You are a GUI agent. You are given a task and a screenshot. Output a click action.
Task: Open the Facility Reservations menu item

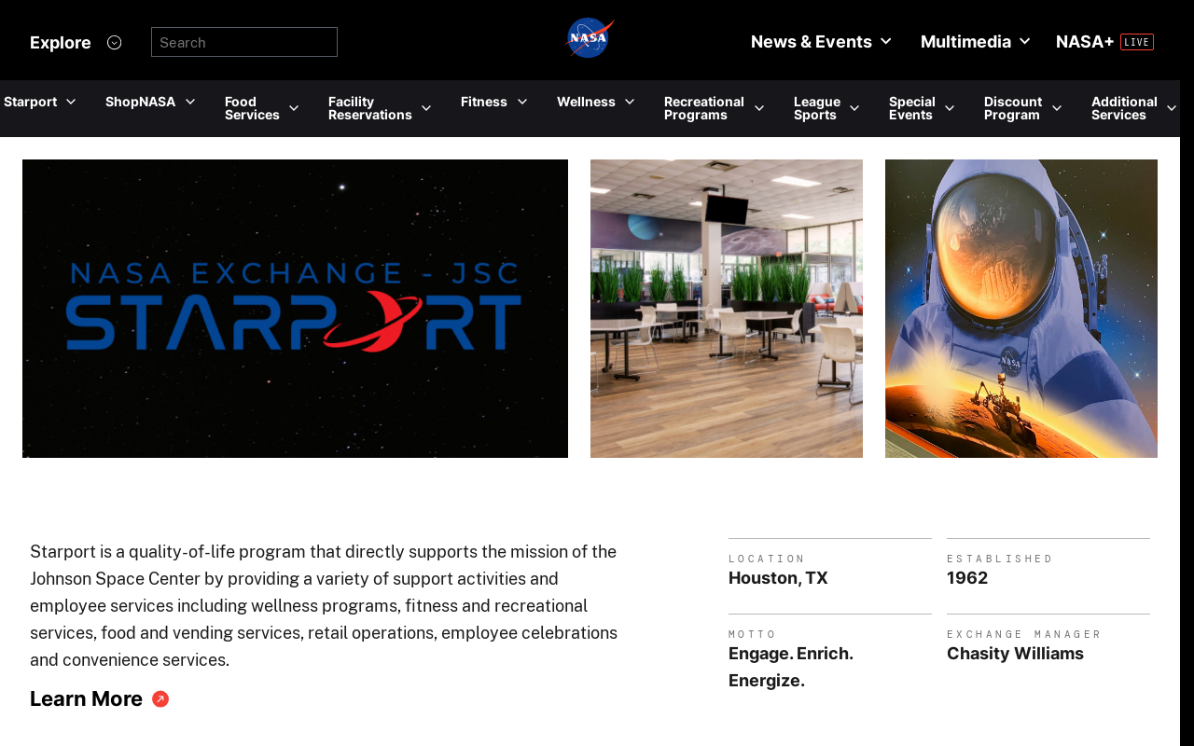(x=370, y=108)
